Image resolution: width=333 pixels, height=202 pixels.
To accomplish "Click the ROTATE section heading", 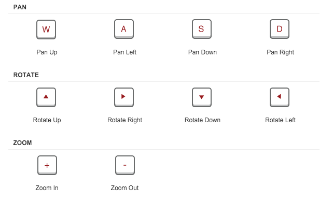I will 26,75.
